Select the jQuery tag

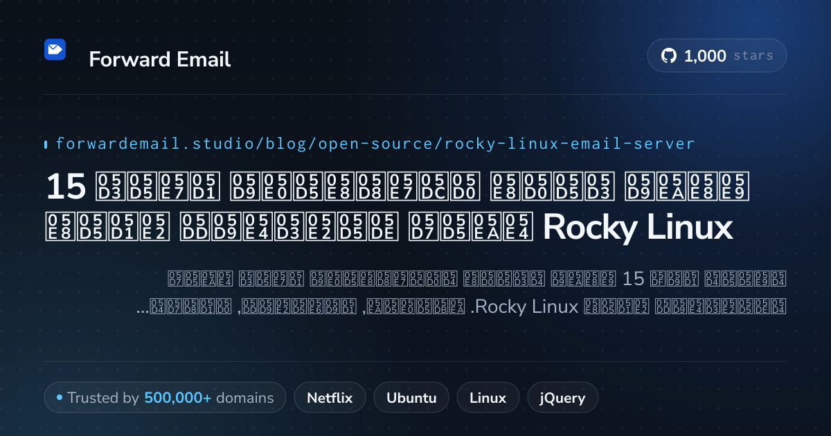(x=562, y=398)
